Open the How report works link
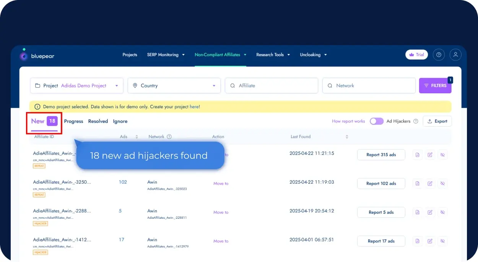This screenshot has height=262, width=478. 348,121
